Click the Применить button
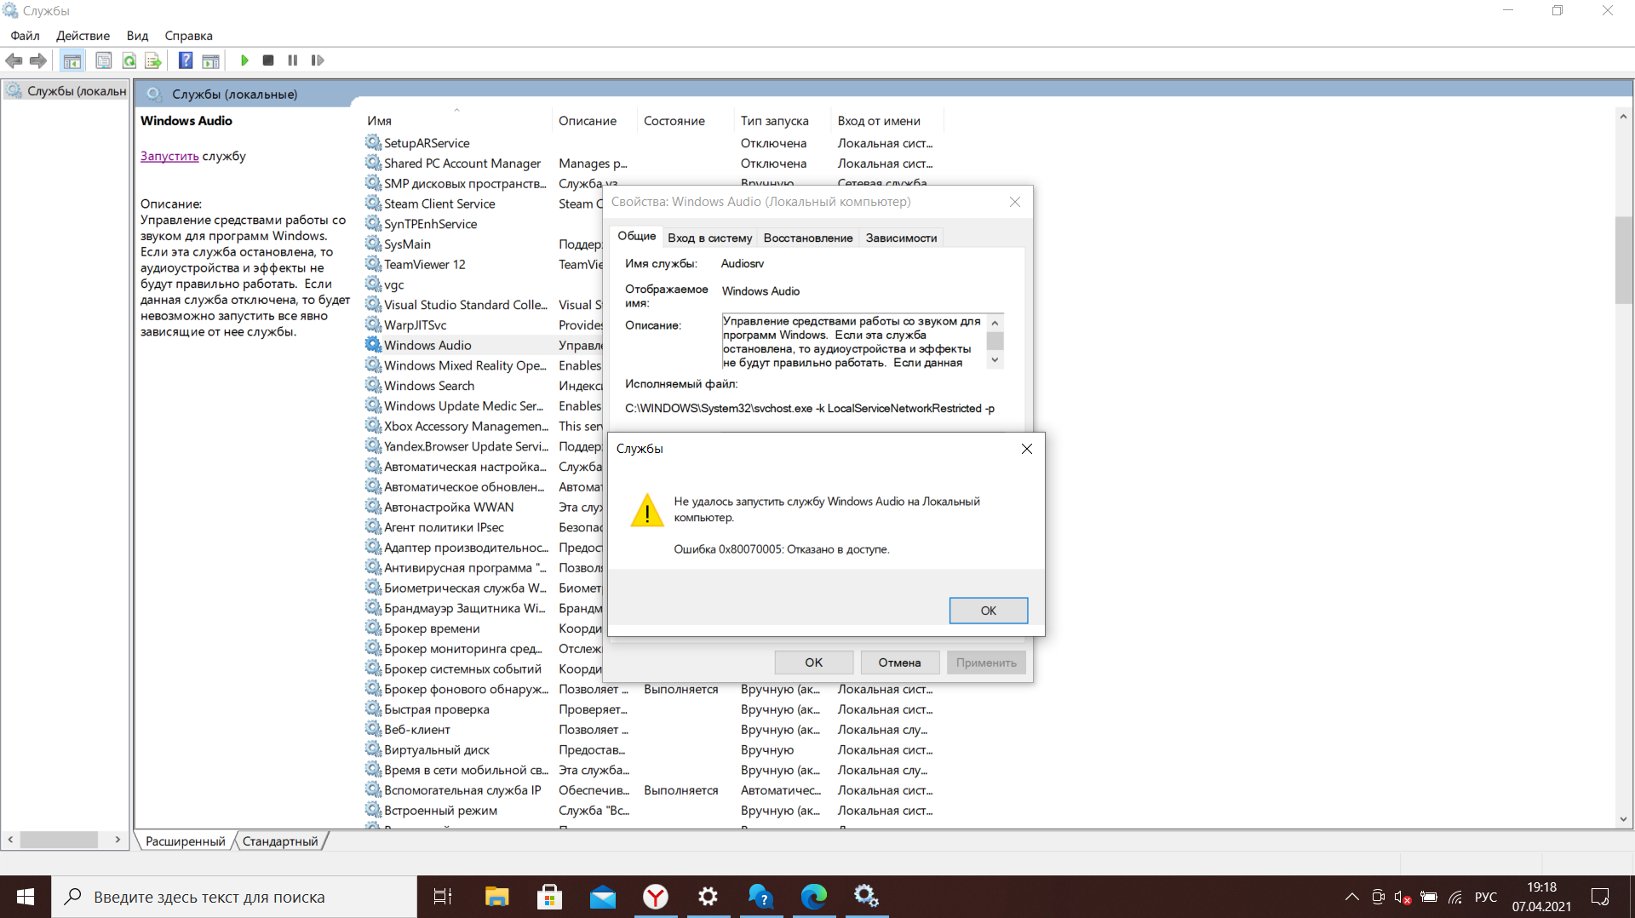 tap(986, 663)
